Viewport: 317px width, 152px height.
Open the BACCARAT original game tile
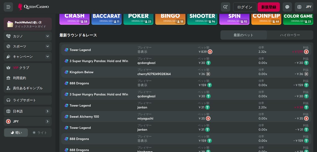(106, 19)
